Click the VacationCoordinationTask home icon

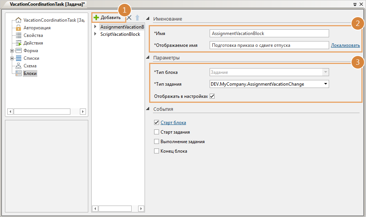click(x=18, y=20)
